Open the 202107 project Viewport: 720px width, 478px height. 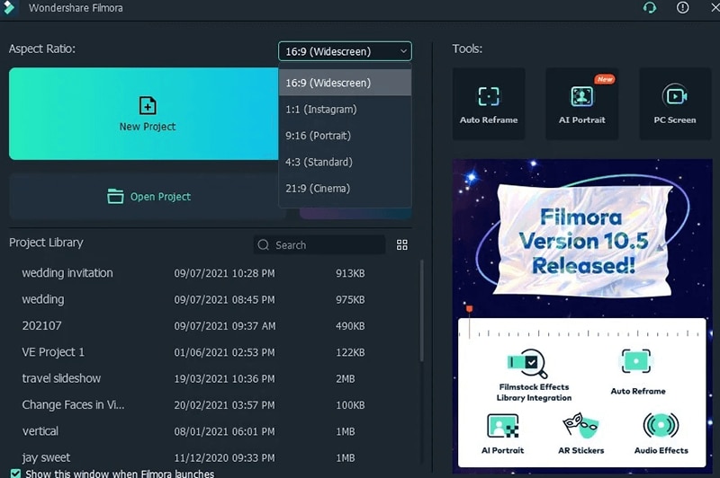click(41, 326)
